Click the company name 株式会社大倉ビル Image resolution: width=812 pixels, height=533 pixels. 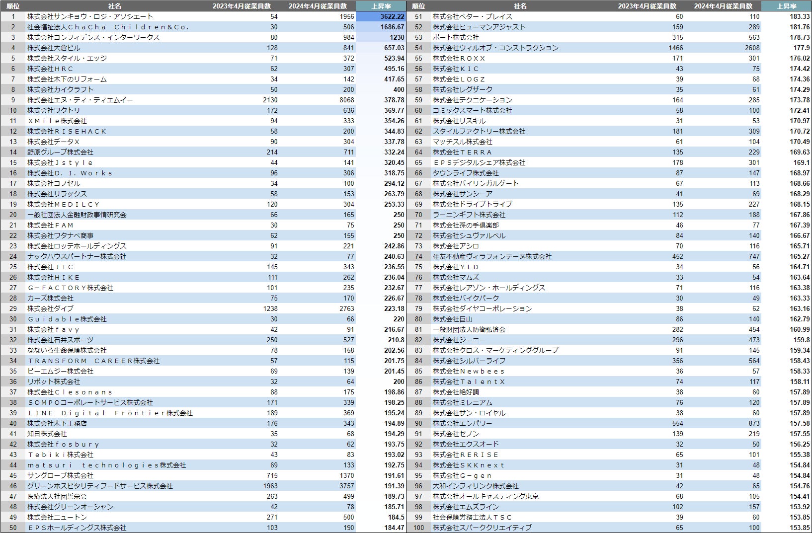54,48
